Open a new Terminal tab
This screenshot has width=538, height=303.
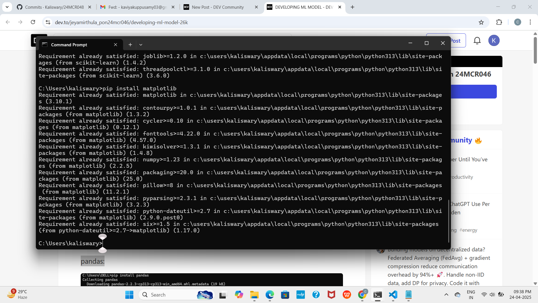[x=130, y=45]
